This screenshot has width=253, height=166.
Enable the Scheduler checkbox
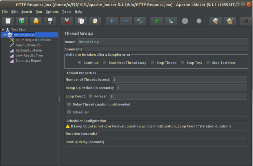pyautogui.click(x=69, y=112)
